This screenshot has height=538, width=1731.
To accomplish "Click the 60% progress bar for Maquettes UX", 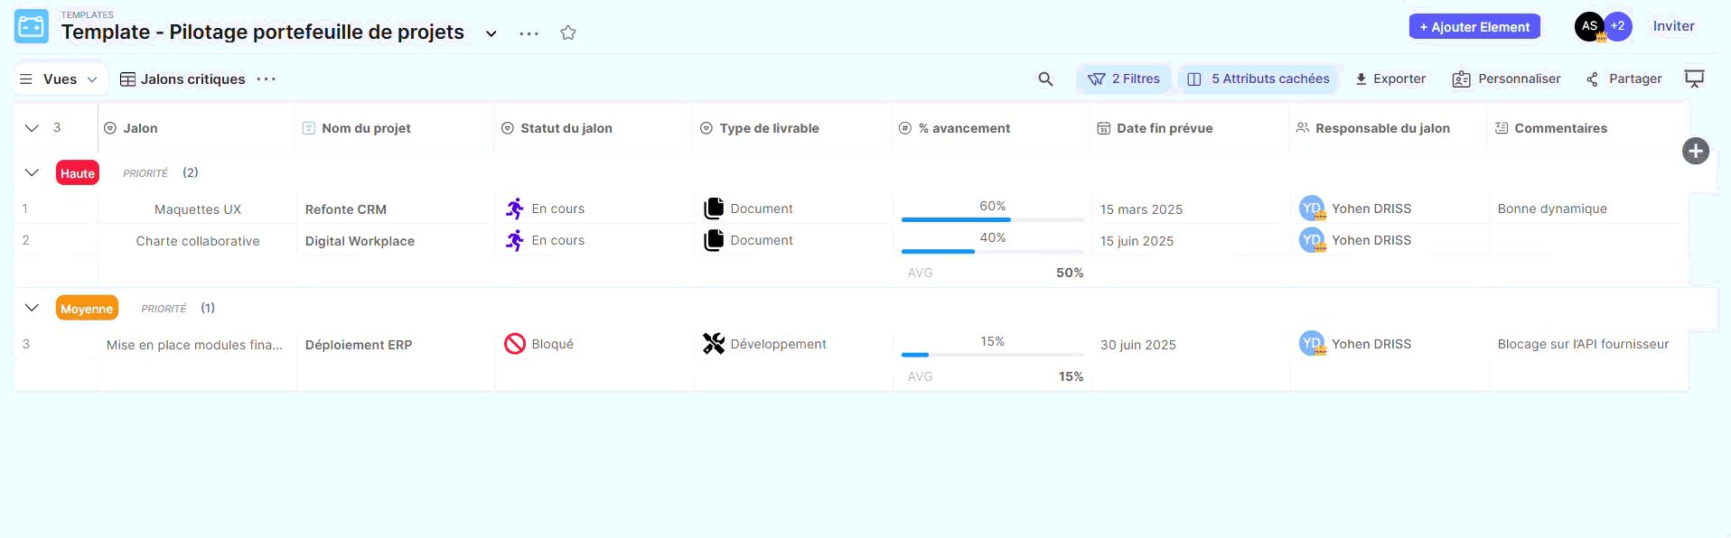I will pyautogui.click(x=992, y=218).
